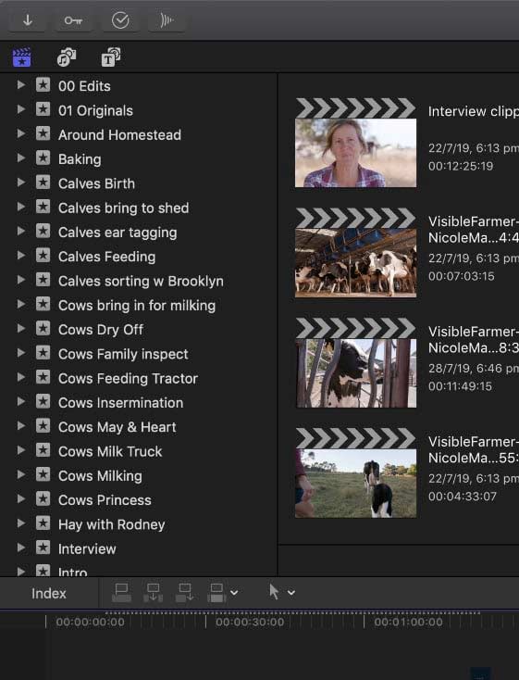This screenshot has height=680, width=519.
Task: Click the Share/Extensions waveform icon
Action: [x=167, y=20]
